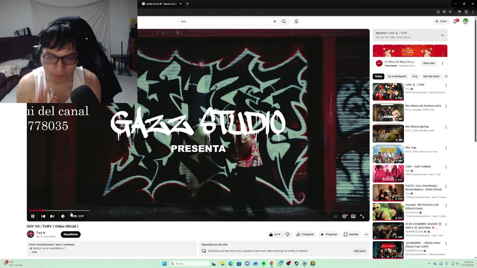Skip to the next video
This screenshot has height=268, width=477.
[x=52, y=216]
